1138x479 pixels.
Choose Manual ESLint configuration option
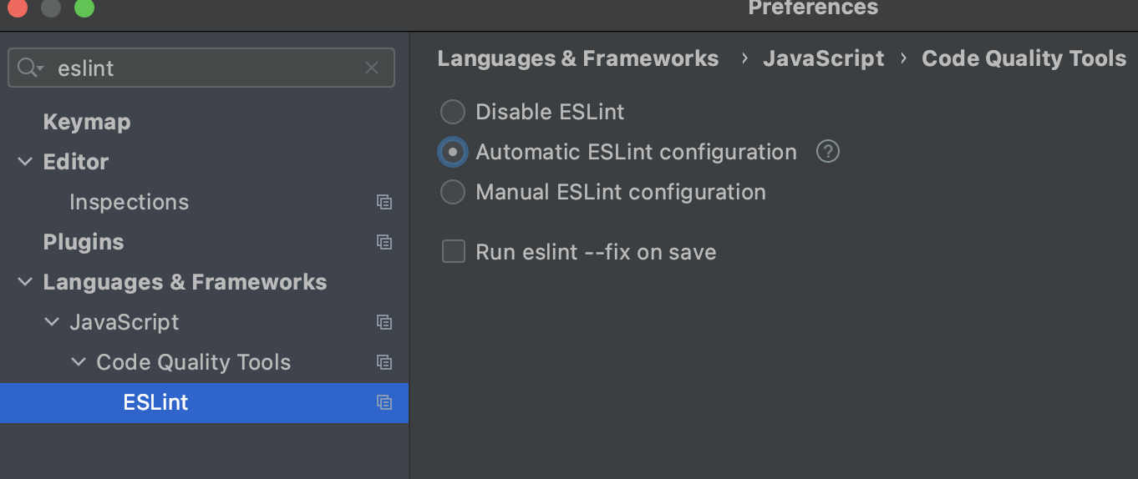pyautogui.click(x=452, y=192)
